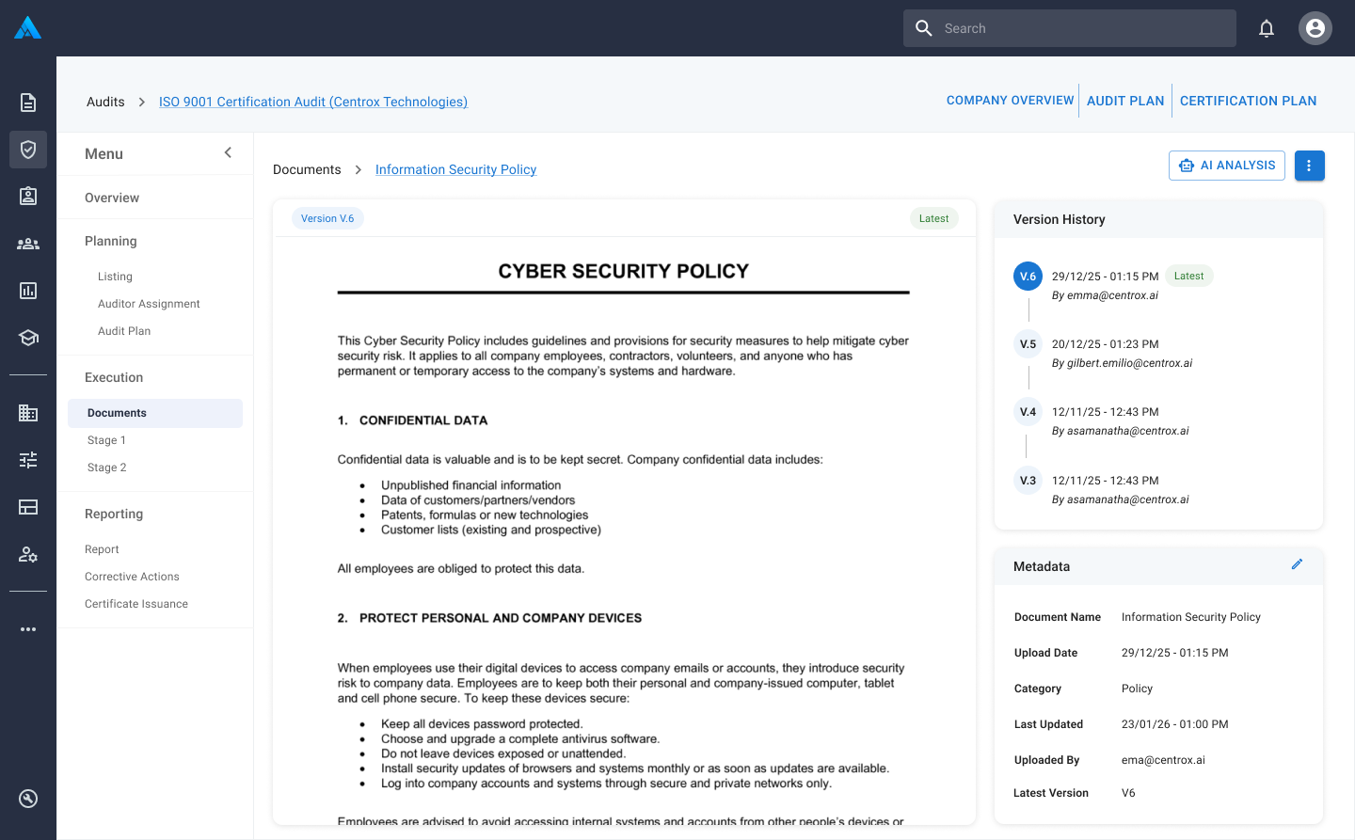The width and height of the screenshot is (1355, 840).
Task: Click the Latest Version value 'V6'
Action: click(1128, 793)
